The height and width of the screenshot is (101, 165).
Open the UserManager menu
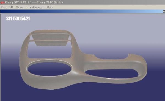pyautogui.click(x=36, y=7)
